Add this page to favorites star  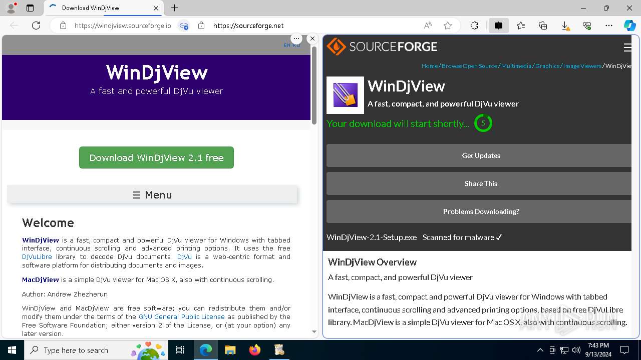tap(448, 25)
